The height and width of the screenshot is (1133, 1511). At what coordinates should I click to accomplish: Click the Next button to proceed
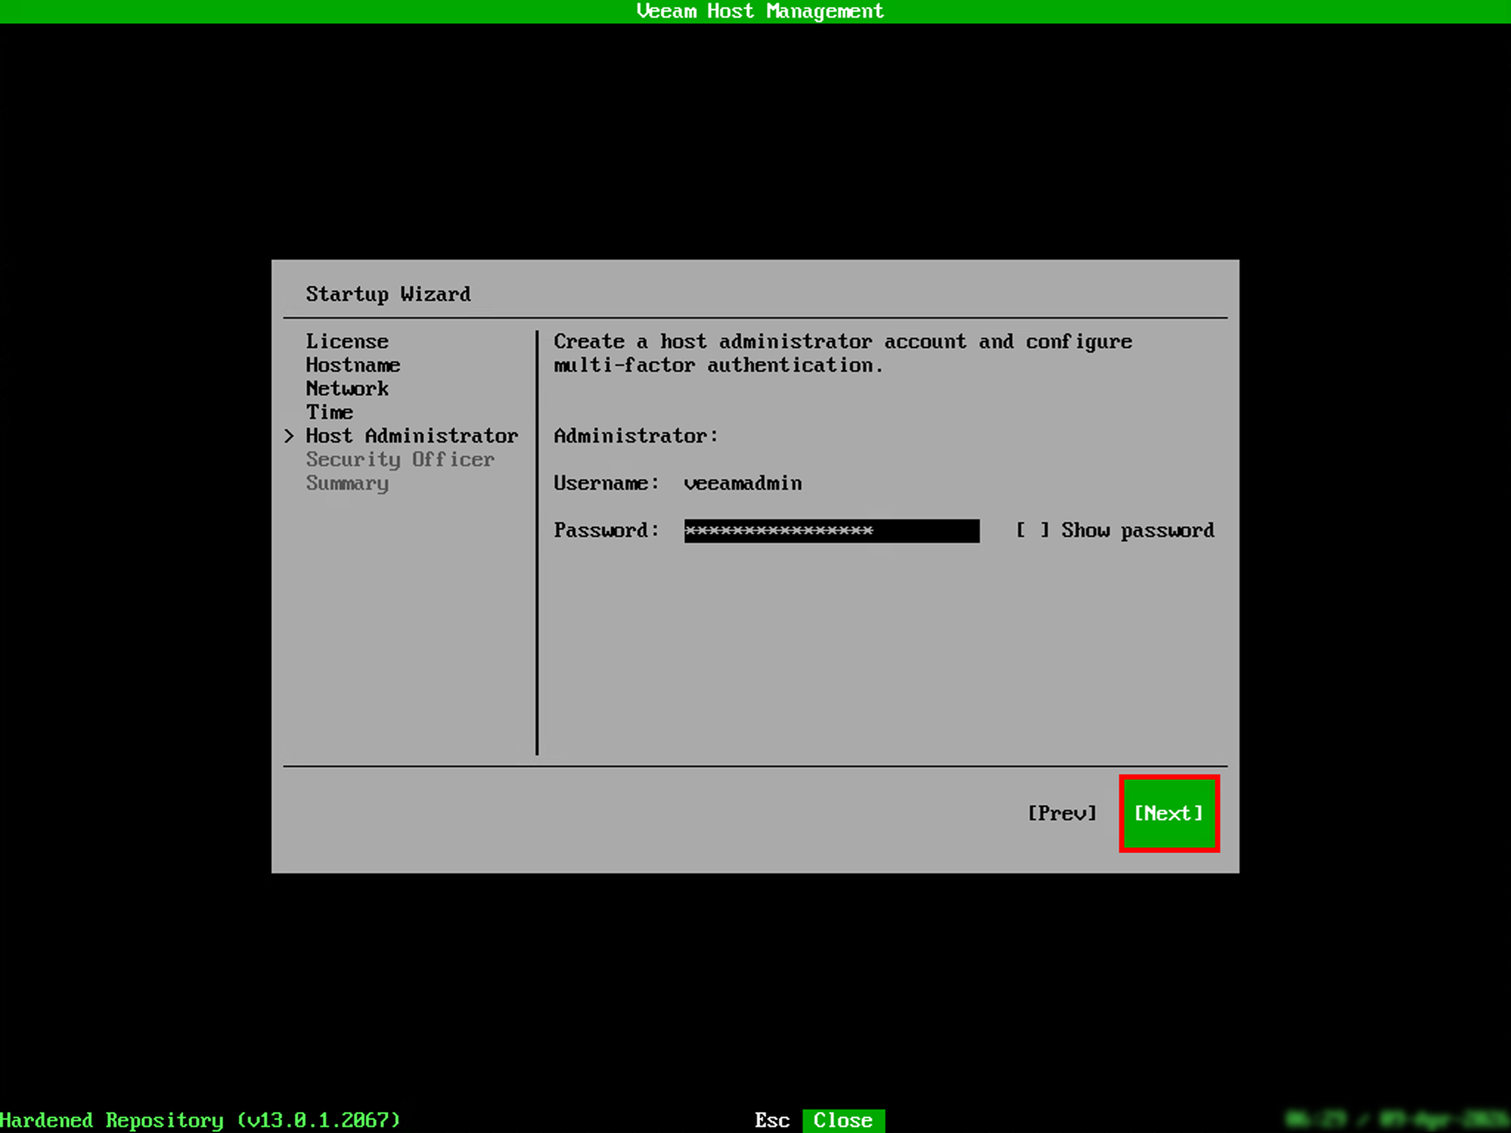pos(1169,813)
